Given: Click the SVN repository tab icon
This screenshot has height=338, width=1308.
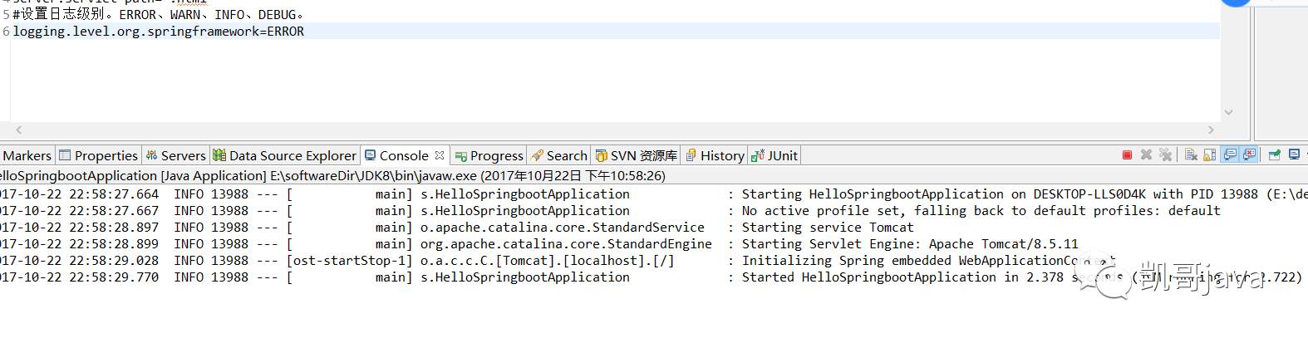Looking at the screenshot, I should 602,155.
